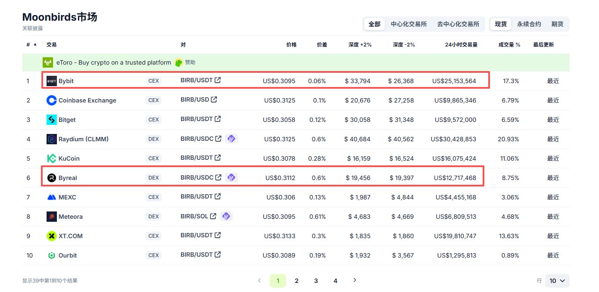This screenshot has height=292, width=599.
Task: Click the Bybit exchange logo
Action: 52,81
